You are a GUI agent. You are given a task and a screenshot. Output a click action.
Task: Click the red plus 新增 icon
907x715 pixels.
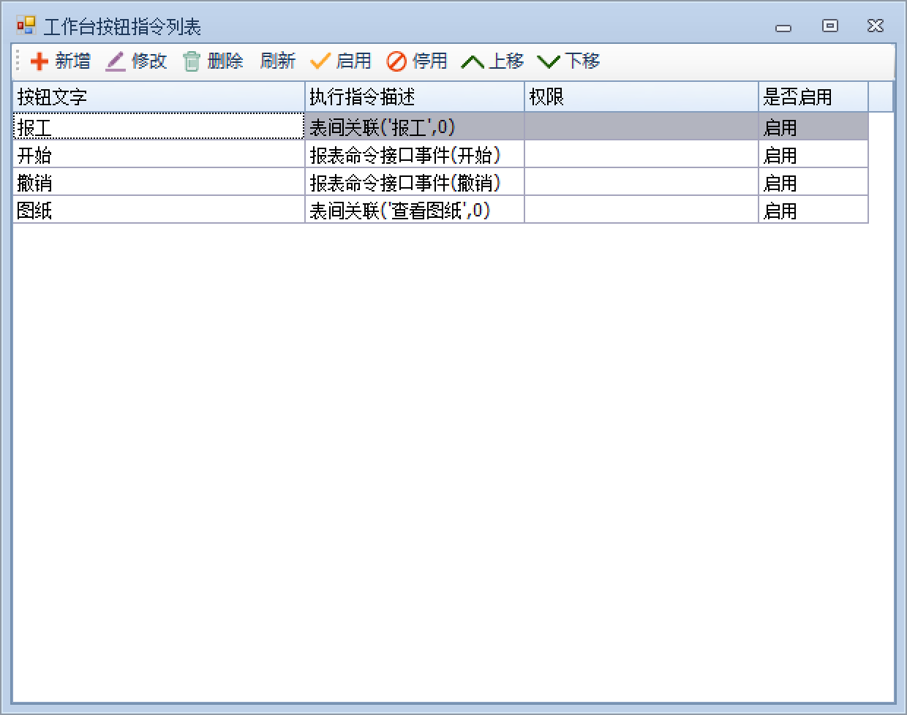pos(39,61)
